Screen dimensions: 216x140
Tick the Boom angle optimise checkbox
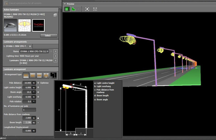pyautogui.click(x=38, y=92)
